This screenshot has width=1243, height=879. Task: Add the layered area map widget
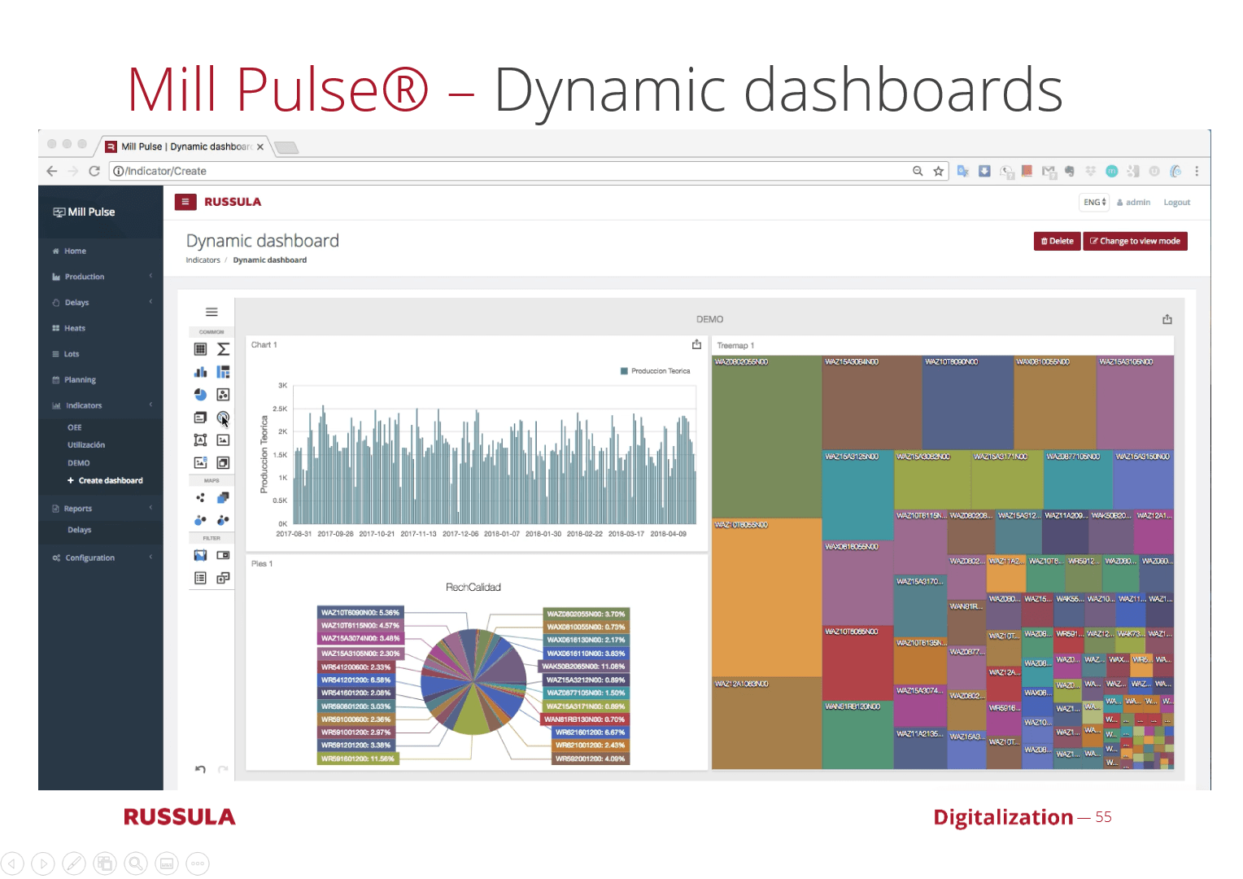223,497
